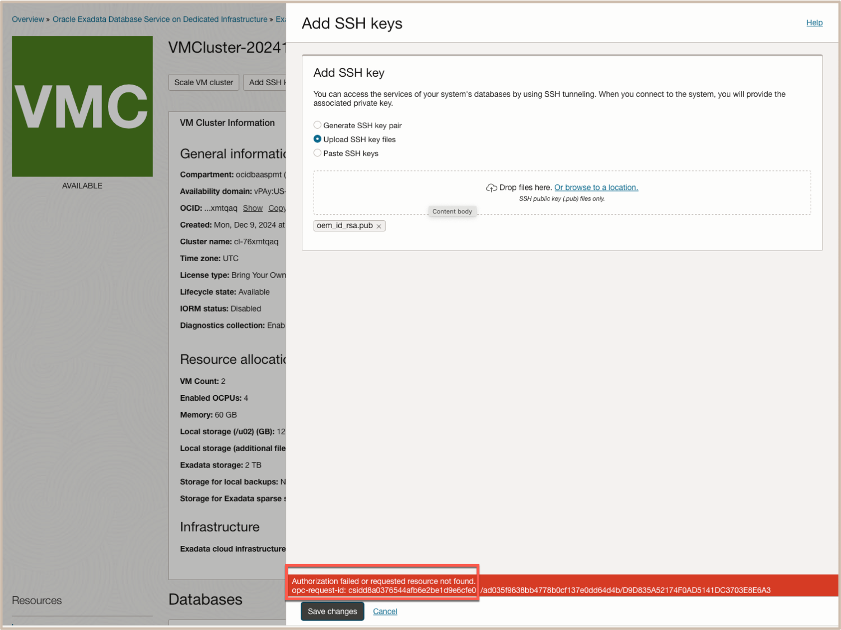Open the Help link
Viewport: 841px width, 630px height.
(x=814, y=23)
